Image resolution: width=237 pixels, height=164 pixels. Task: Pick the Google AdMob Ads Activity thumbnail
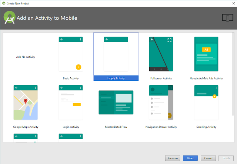206,54
